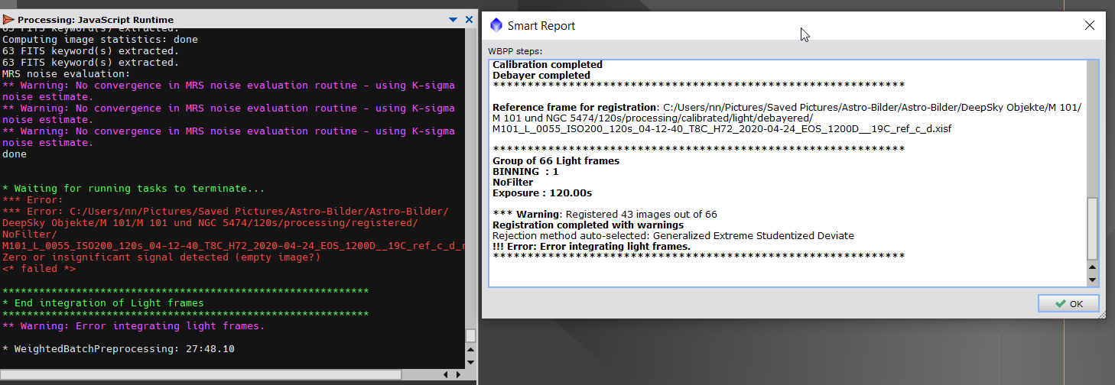Click the Smart Report scroll-down arrow

coord(1092,280)
